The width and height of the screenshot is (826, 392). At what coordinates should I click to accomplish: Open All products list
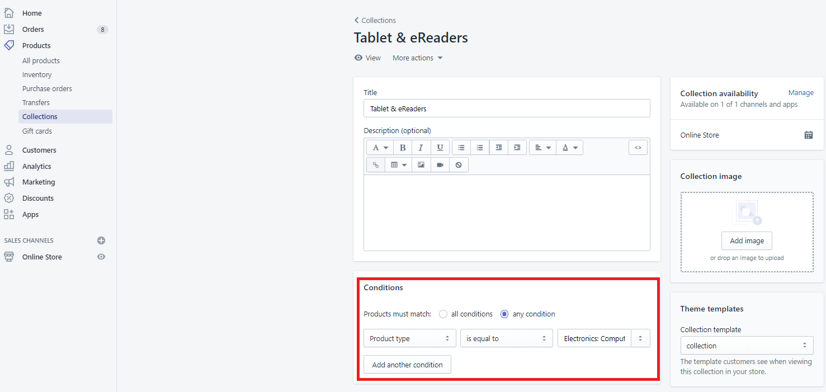pos(41,60)
